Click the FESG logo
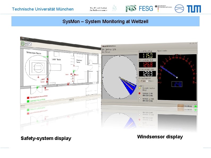 tap(146, 8)
